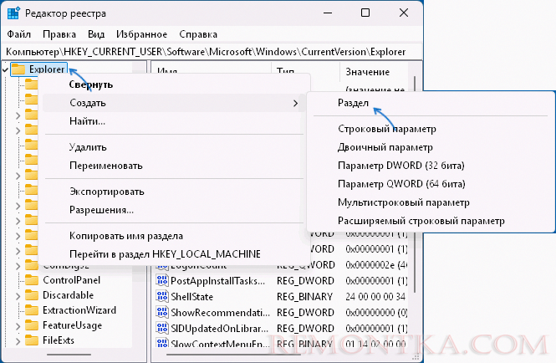Screen dimensions: 556x363
Task: Click the ShowRecommendati... value icon
Action: pyautogui.click(x=162, y=312)
